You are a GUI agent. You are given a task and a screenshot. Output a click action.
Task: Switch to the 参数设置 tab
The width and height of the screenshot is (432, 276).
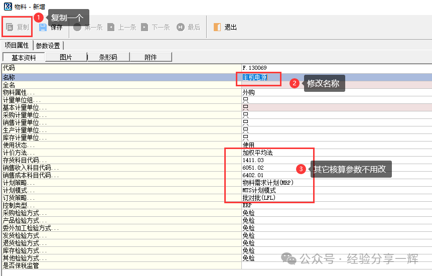48,46
